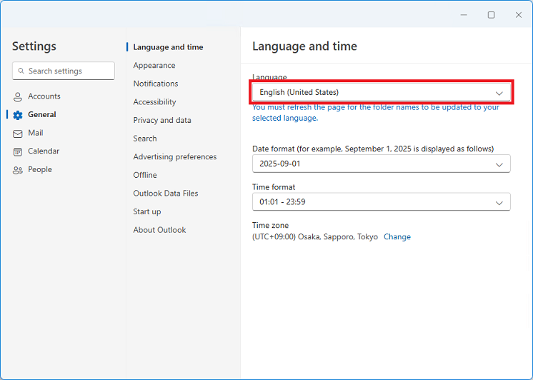Viewport: 533px width, 380px height.
Task: Click the Mail envelope icon
Action: click(x=18, y=134)
